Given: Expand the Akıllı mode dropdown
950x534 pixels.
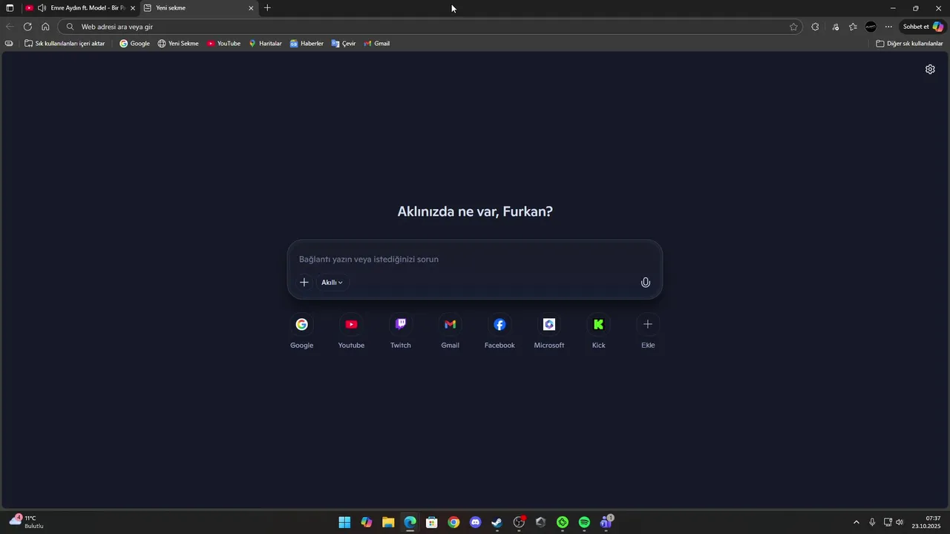Looking at the screenshot, I should click(x=332, y=283).
